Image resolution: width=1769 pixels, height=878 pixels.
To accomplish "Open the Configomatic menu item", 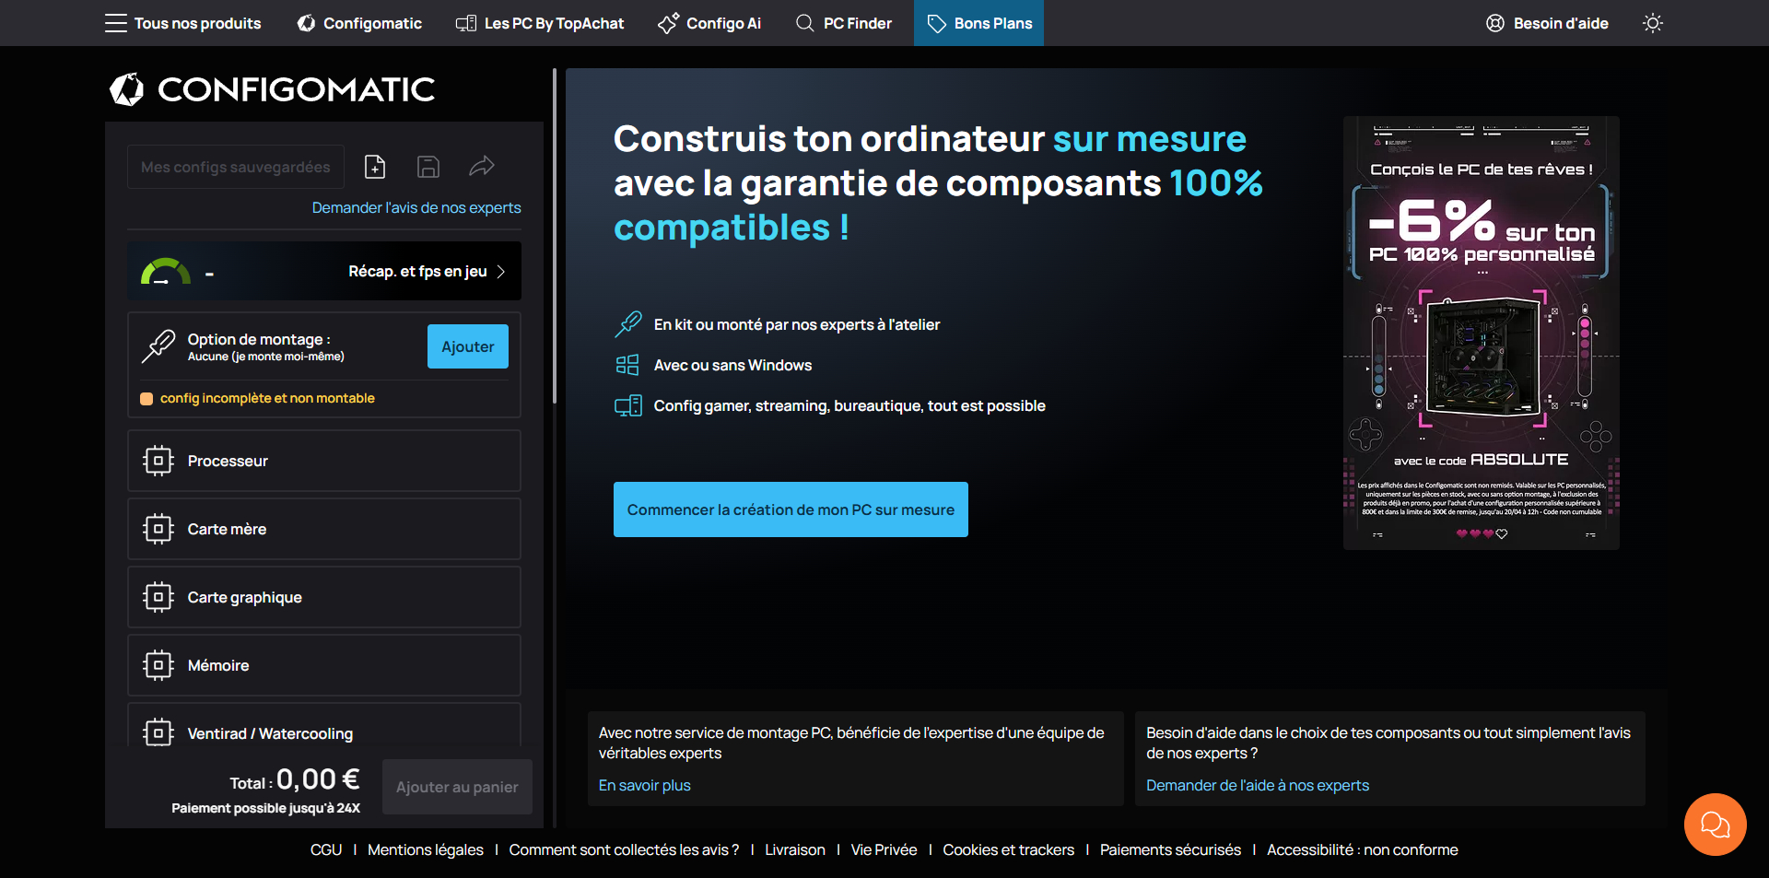I will click(x=359, y=23).
